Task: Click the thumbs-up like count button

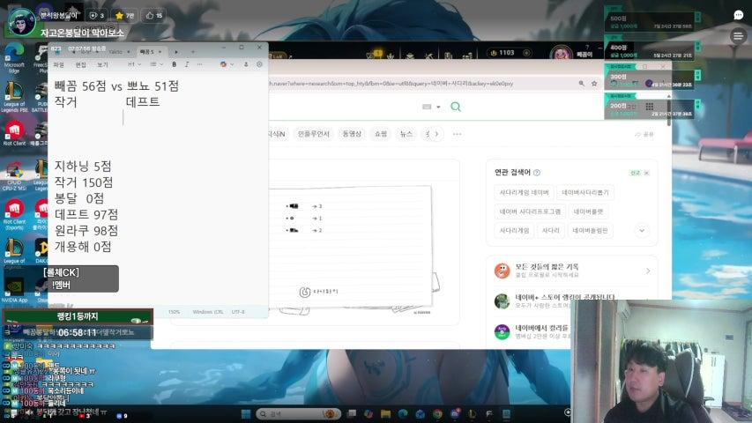Action: click(x=154, y=15)
